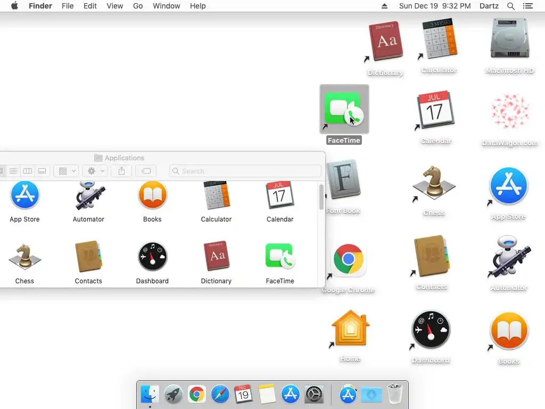Screen dimensions: 545x409
Task: Open the File menu
Action: coord(68,6)
